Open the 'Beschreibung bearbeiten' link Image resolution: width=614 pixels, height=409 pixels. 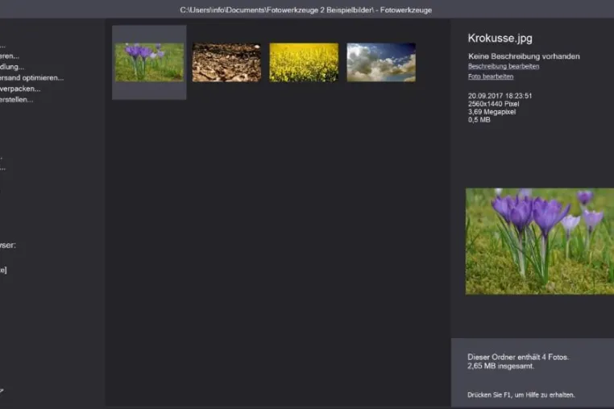pyautogui.click(x=504, y=66)
